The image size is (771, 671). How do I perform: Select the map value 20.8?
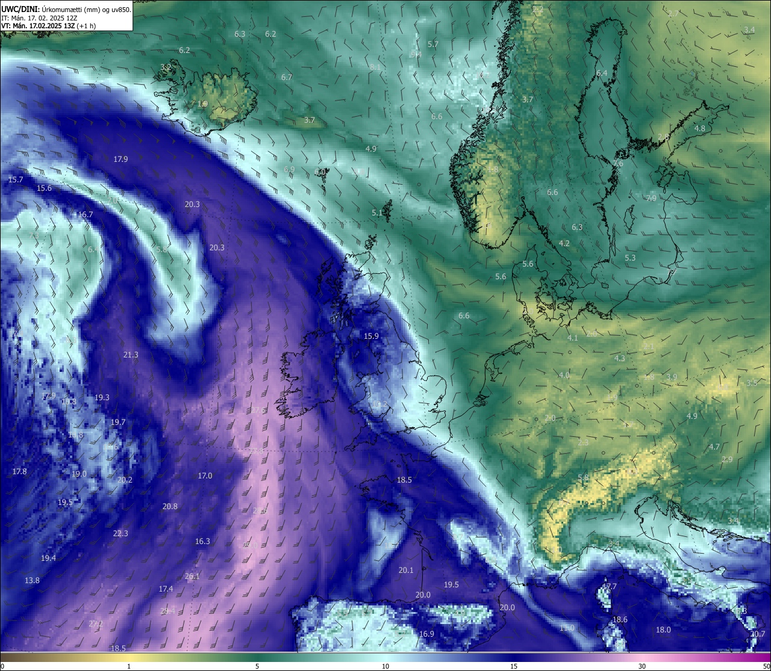pos(170,507)
